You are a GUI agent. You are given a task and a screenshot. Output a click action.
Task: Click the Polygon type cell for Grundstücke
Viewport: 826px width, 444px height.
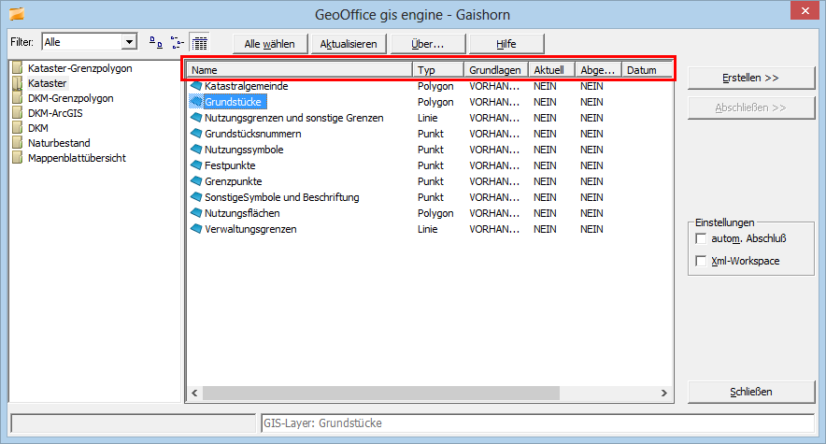point(435,102)
